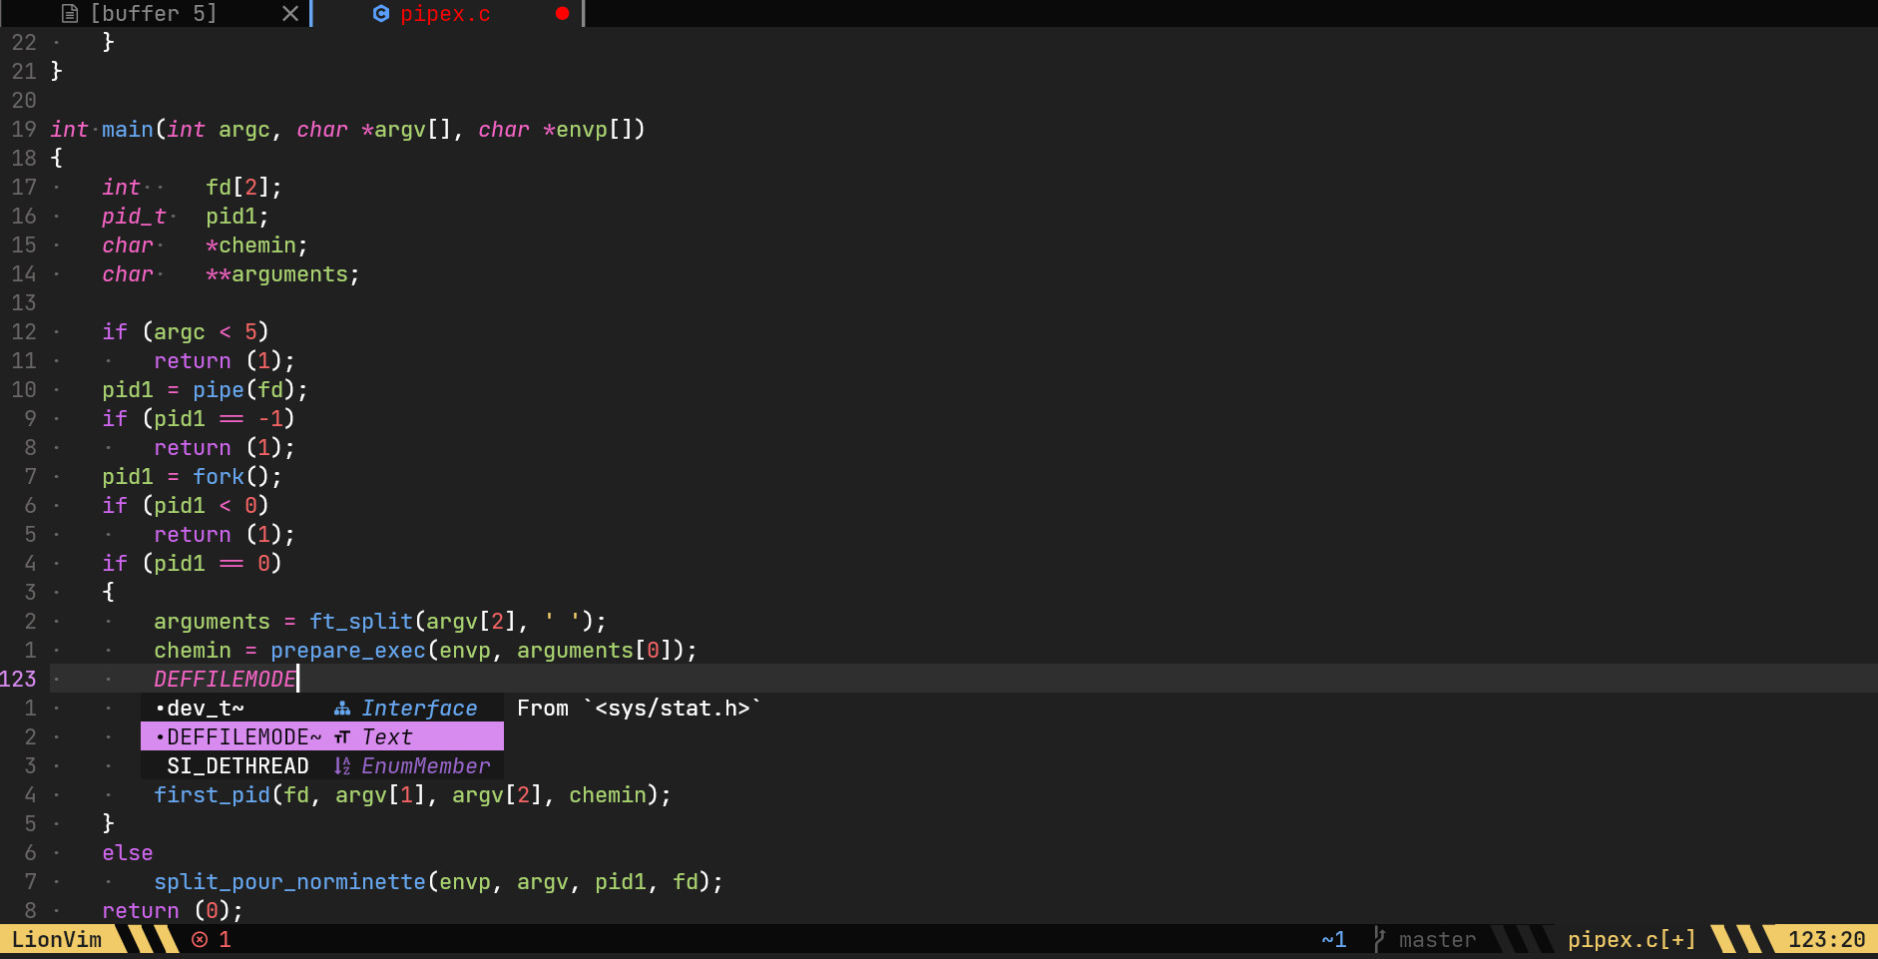Select DEFFILEMODE~ completion entry
The width and height of the screenshot is (1878, 959).
(x=321, y=737)
